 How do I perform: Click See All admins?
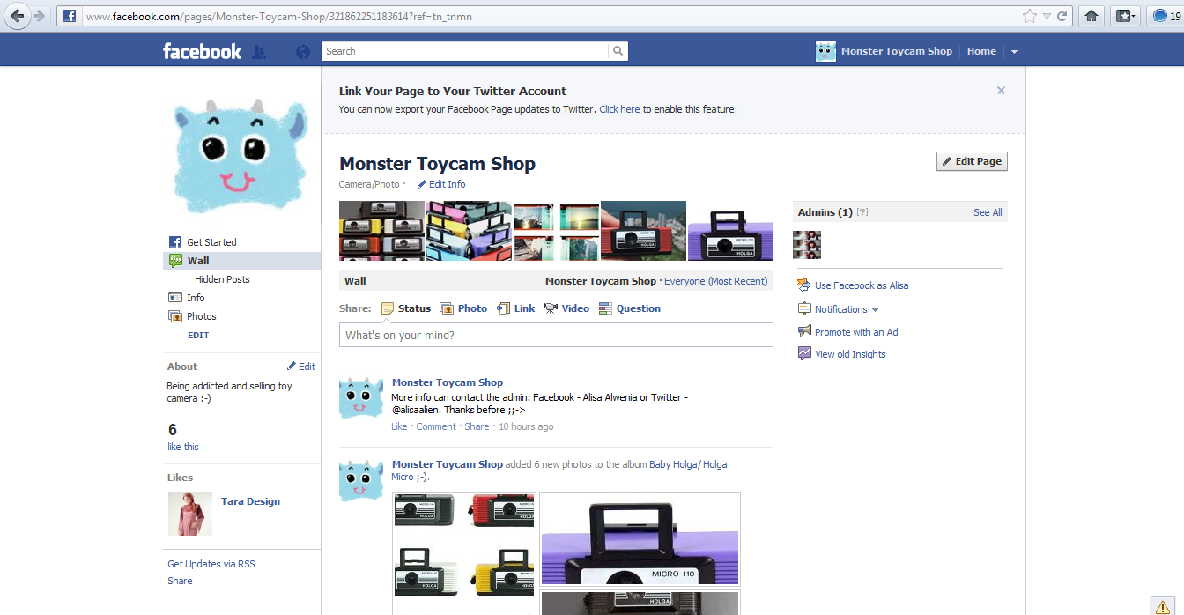(x=988, y=212)
